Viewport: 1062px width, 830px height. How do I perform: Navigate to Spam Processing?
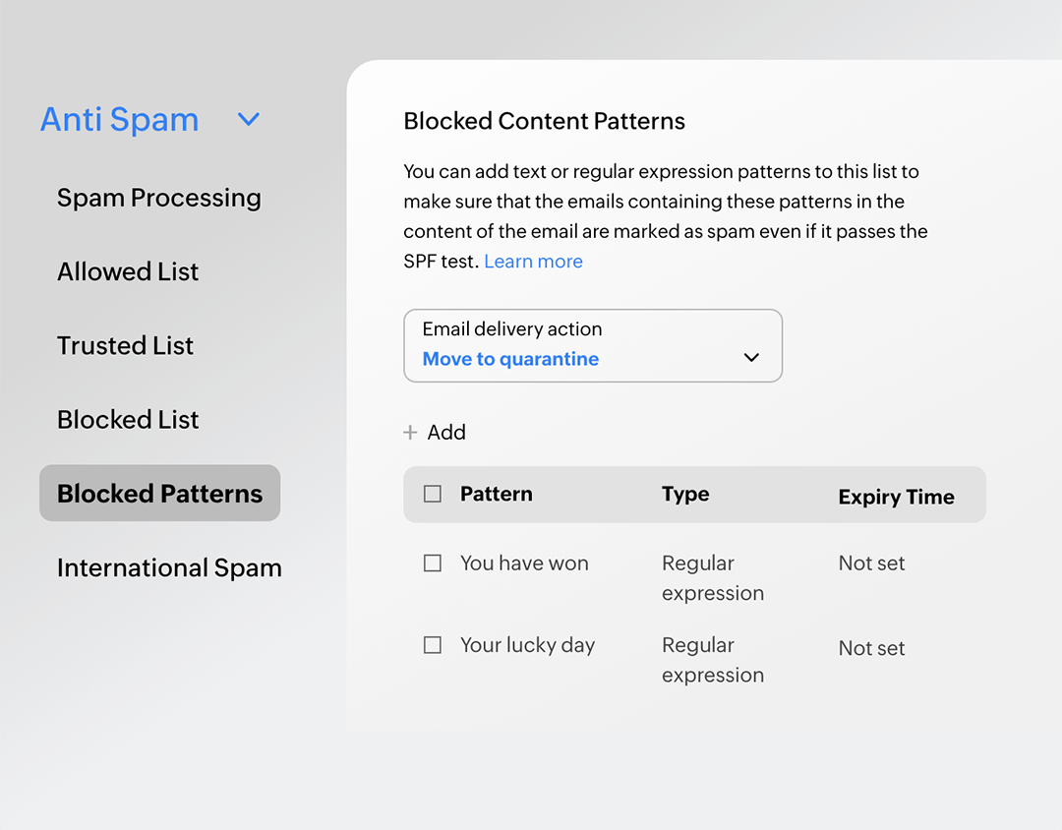(159, 198)
